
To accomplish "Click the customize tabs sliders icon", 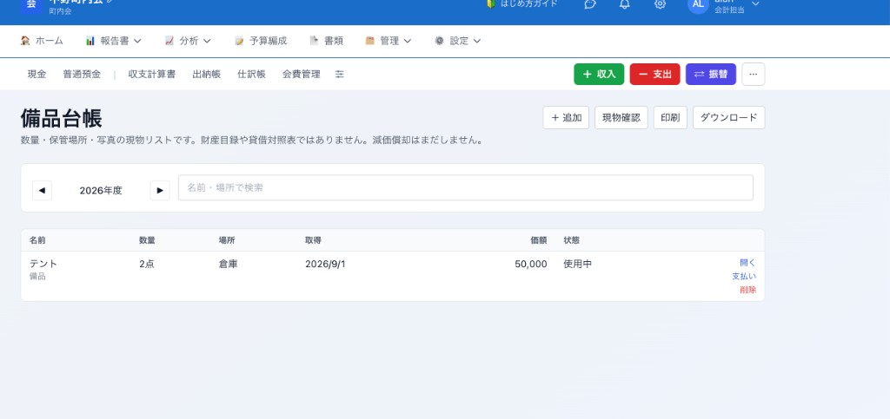I will click(340, 75).
